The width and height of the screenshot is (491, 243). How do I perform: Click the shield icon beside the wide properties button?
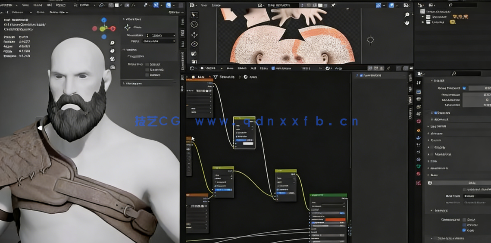(430, 183)
